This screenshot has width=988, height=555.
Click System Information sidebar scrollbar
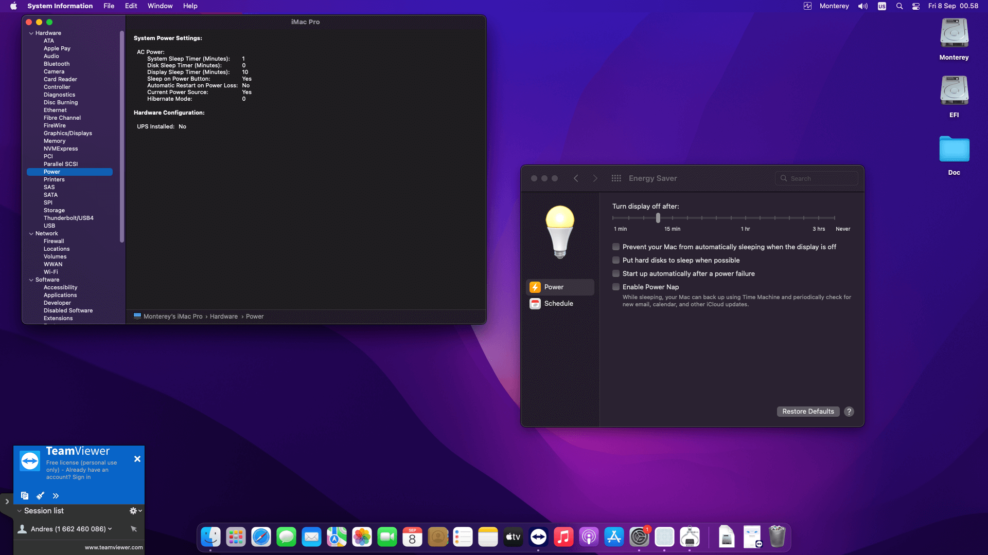click(x=122, y=136)
